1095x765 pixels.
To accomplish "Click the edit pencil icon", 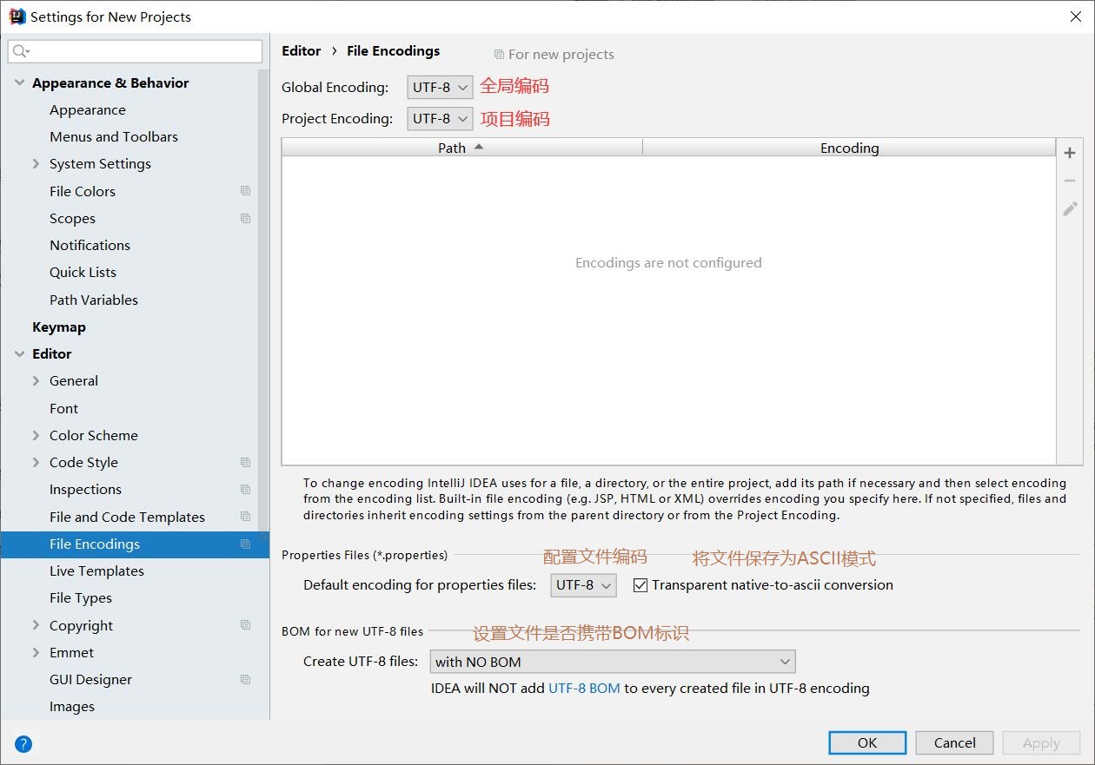I will (x=1070, y=208).
